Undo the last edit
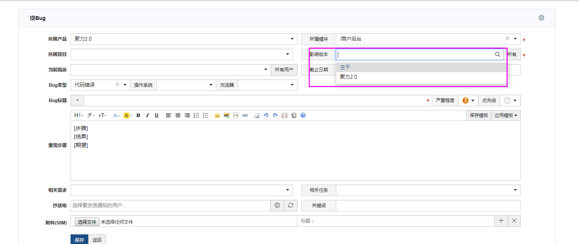Viewport: 579px width, 244px height. [266, 115]
